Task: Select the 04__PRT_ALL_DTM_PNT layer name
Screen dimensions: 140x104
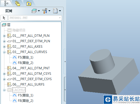Action: pos(31,68)
